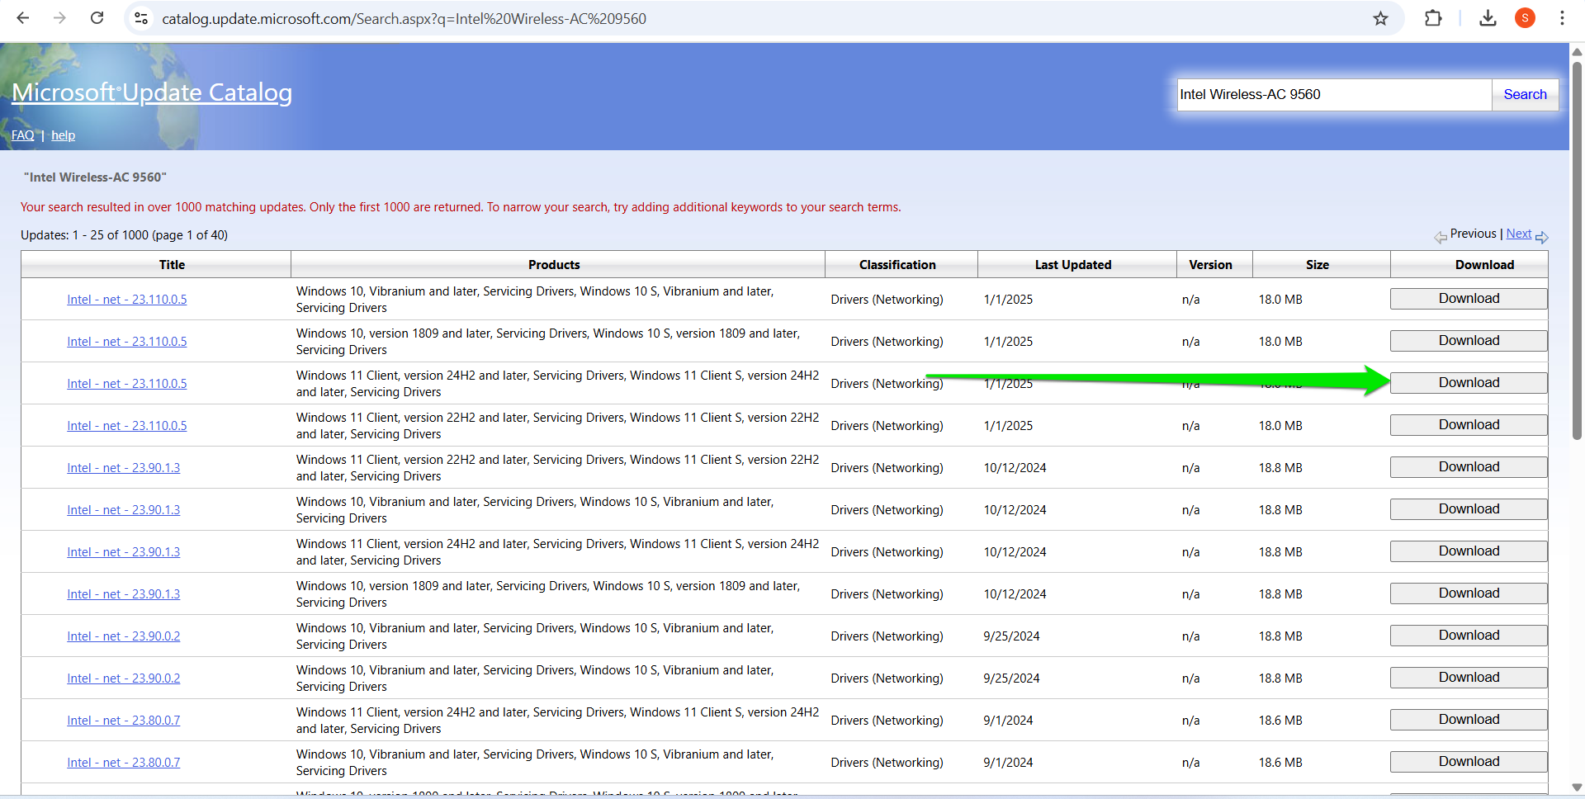Click the Next page arrow icon
The height and width of the screenshot is (799, 1585).
coord(1541,237)
